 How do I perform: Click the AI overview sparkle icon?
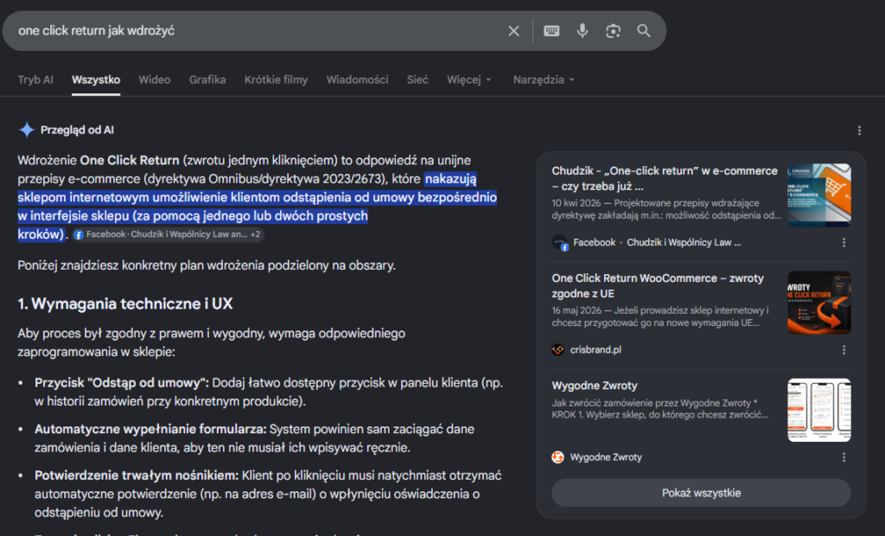[27, 130]
